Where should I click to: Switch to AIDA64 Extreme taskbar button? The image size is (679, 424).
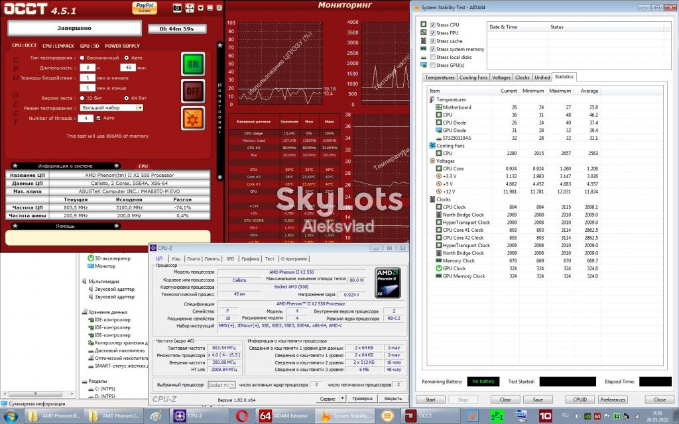coord(284,416)
